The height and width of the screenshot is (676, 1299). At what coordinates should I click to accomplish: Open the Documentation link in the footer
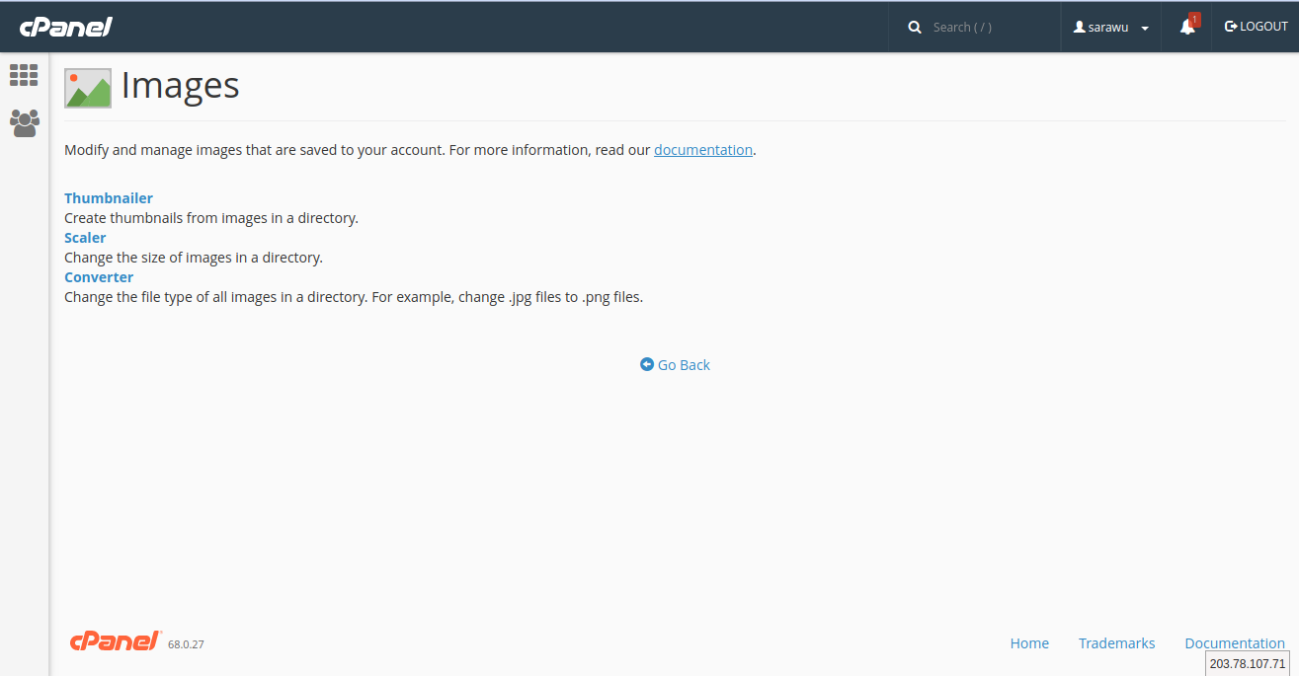click(x=1234, y=643)
